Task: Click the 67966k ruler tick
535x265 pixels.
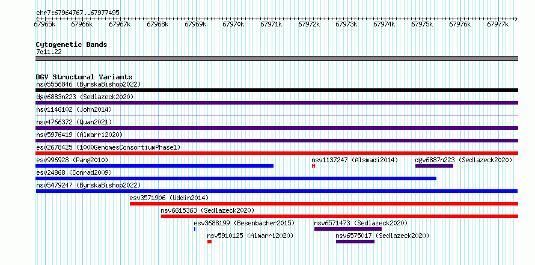Action: click(82, 24)
